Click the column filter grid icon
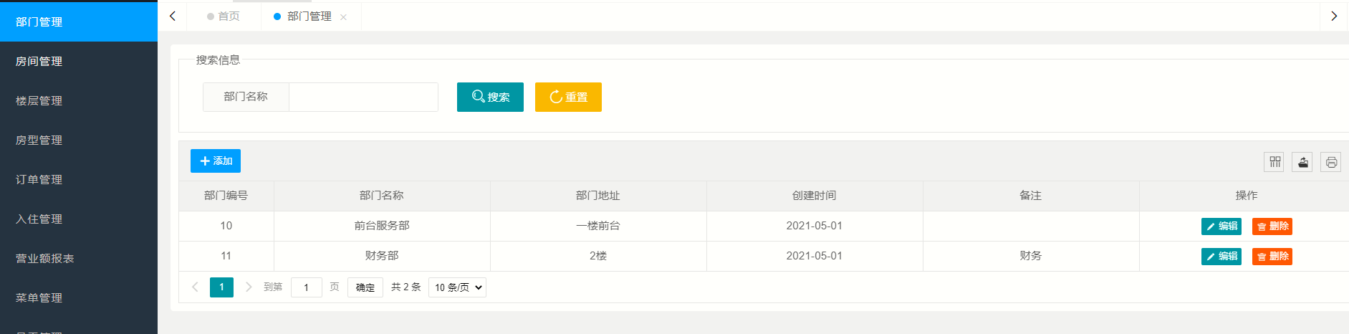The height and width of the screenshot is (334, 1349). pyautogui.click(x=1274, y=162)
